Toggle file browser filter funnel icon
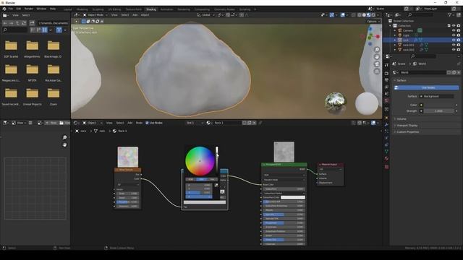This screenshot has width=463, height=260. [x=59, y=30]
